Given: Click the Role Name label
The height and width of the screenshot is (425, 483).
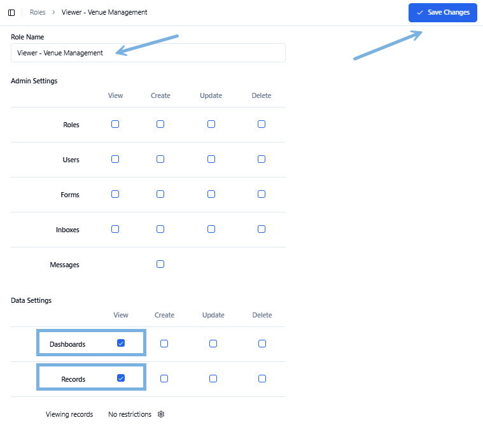Looking at the screenshot, I should 27,37.
